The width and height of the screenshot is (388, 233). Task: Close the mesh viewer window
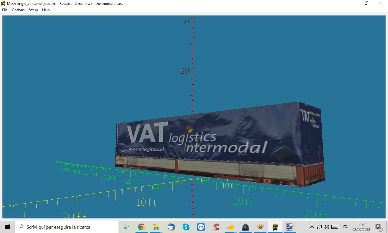380,3
